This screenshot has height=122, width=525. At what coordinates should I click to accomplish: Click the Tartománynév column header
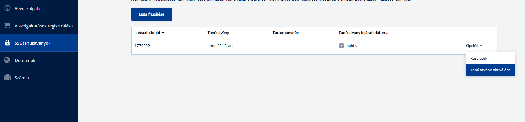tap(286, 33)
